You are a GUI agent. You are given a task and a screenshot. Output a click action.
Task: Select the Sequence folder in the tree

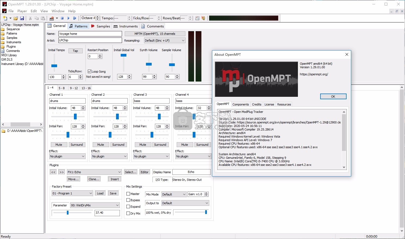pos(13,29)
